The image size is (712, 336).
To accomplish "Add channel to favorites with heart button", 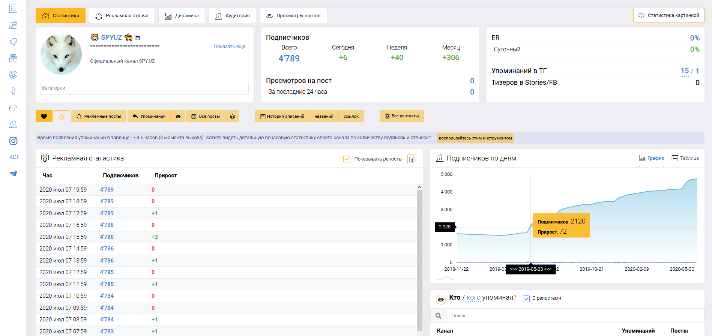I will [44, 116].
